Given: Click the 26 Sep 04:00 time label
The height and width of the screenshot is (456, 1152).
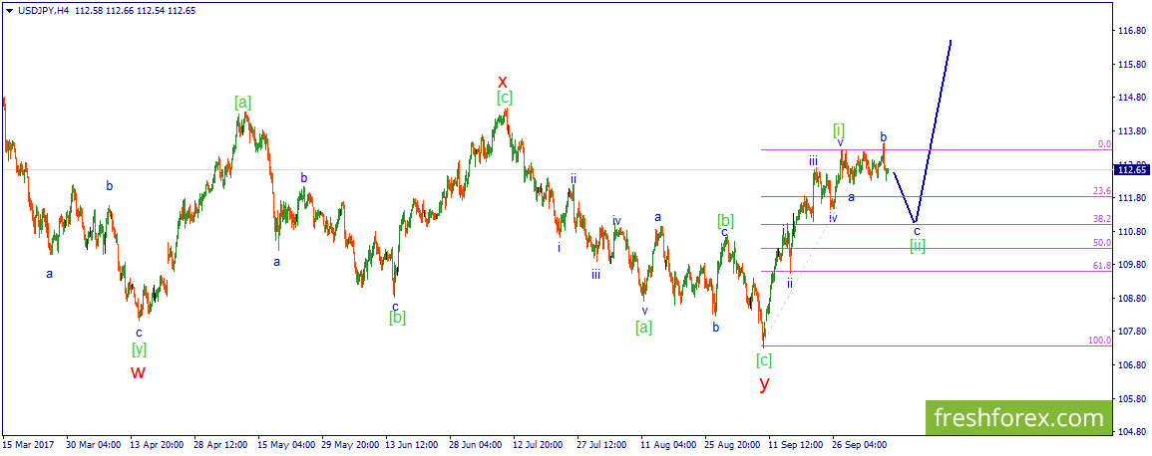Looking at the screenshot, I should 859,445.
